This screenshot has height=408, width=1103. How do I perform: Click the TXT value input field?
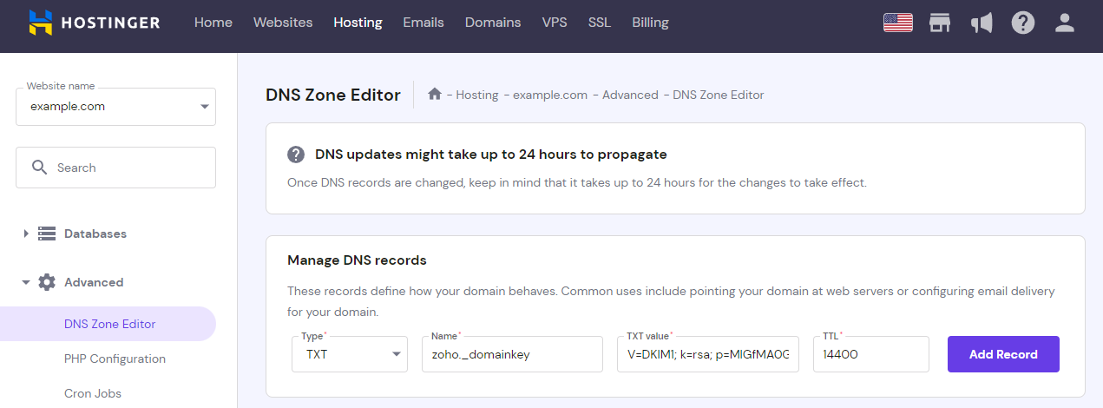(707, 354)
